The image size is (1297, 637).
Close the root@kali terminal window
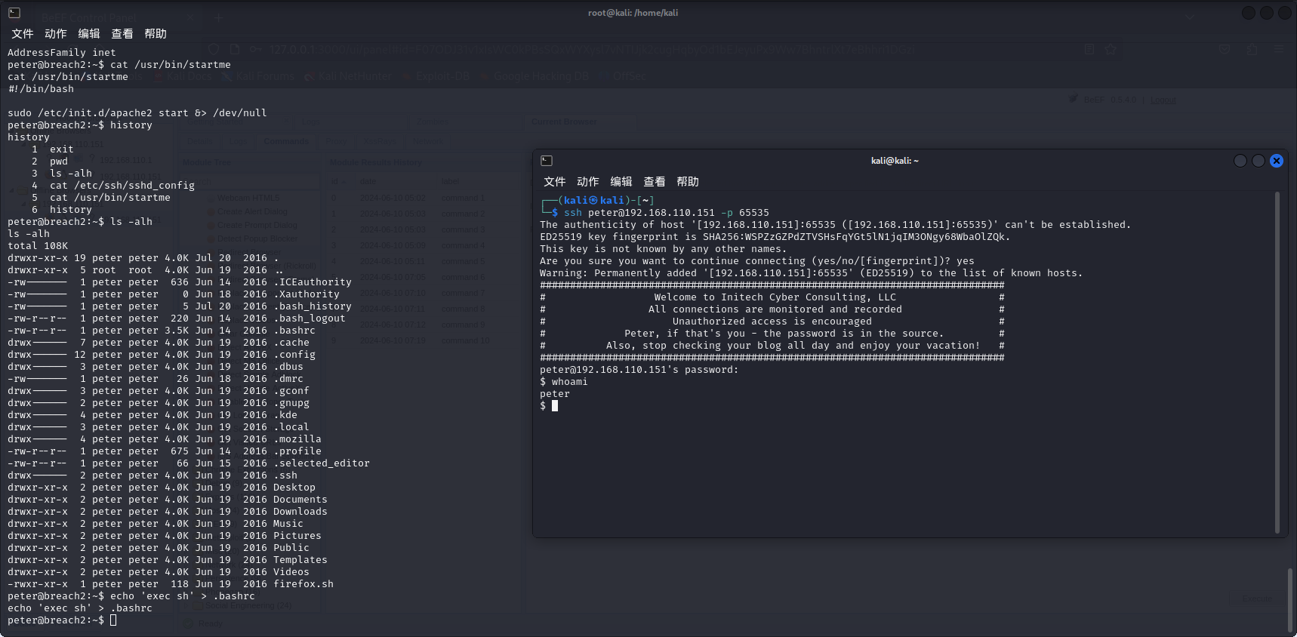click(x=1285, y=13)
